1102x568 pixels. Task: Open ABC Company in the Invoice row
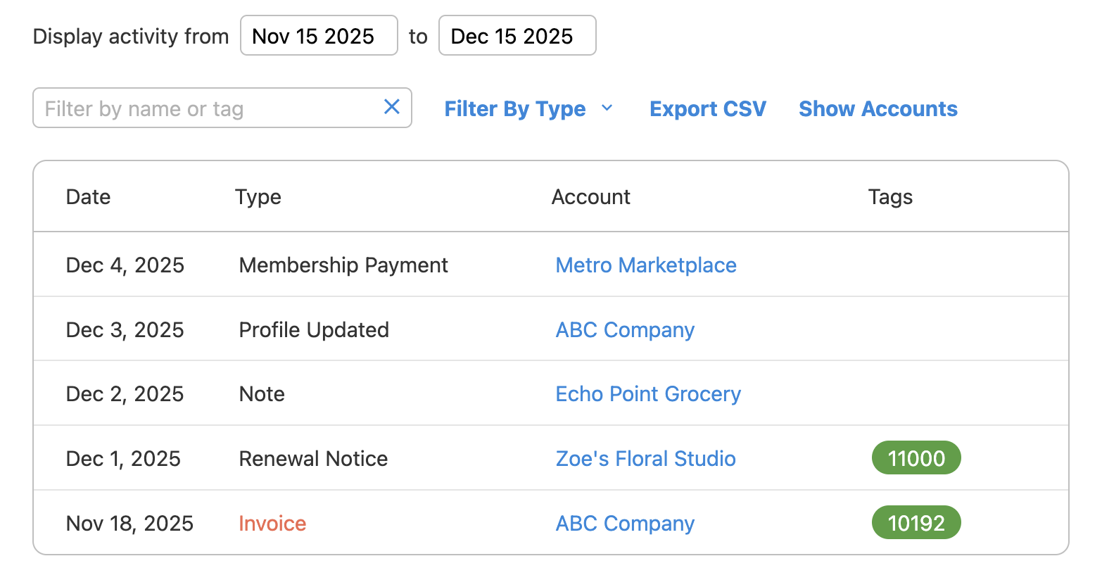[624, 524]
